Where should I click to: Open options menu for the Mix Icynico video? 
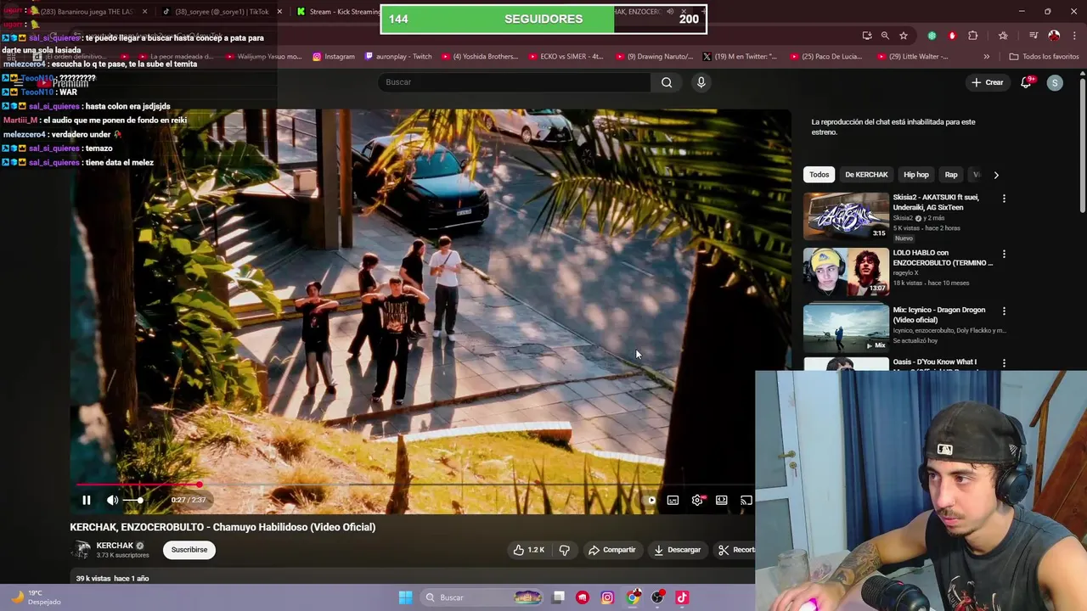click(x=1004, y=311)
